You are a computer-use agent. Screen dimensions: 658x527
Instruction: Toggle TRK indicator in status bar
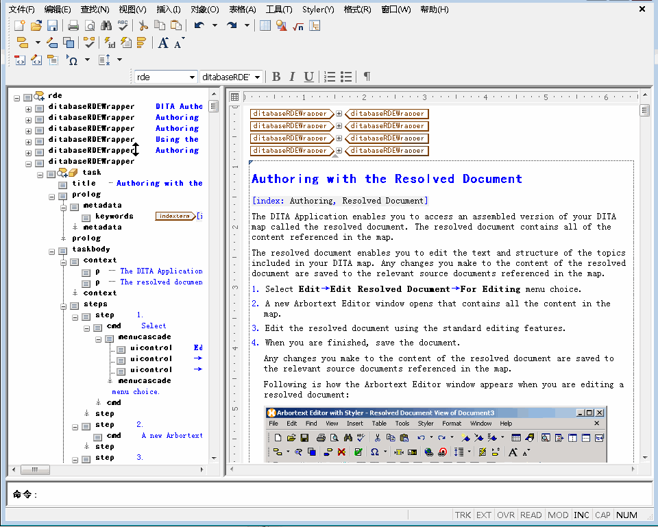click(x=463, y=515)
